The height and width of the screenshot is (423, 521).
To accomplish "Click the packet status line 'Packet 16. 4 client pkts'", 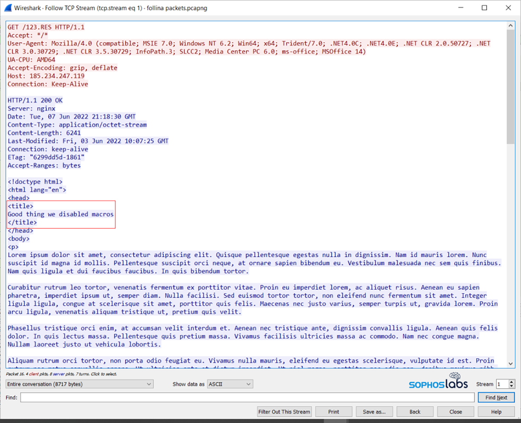I will point(62,374).
